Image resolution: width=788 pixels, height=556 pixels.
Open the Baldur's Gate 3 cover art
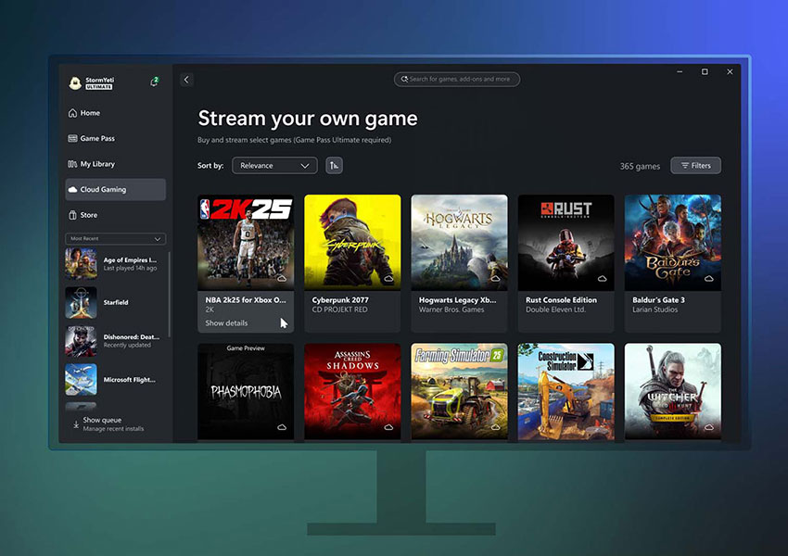[672, 243]
